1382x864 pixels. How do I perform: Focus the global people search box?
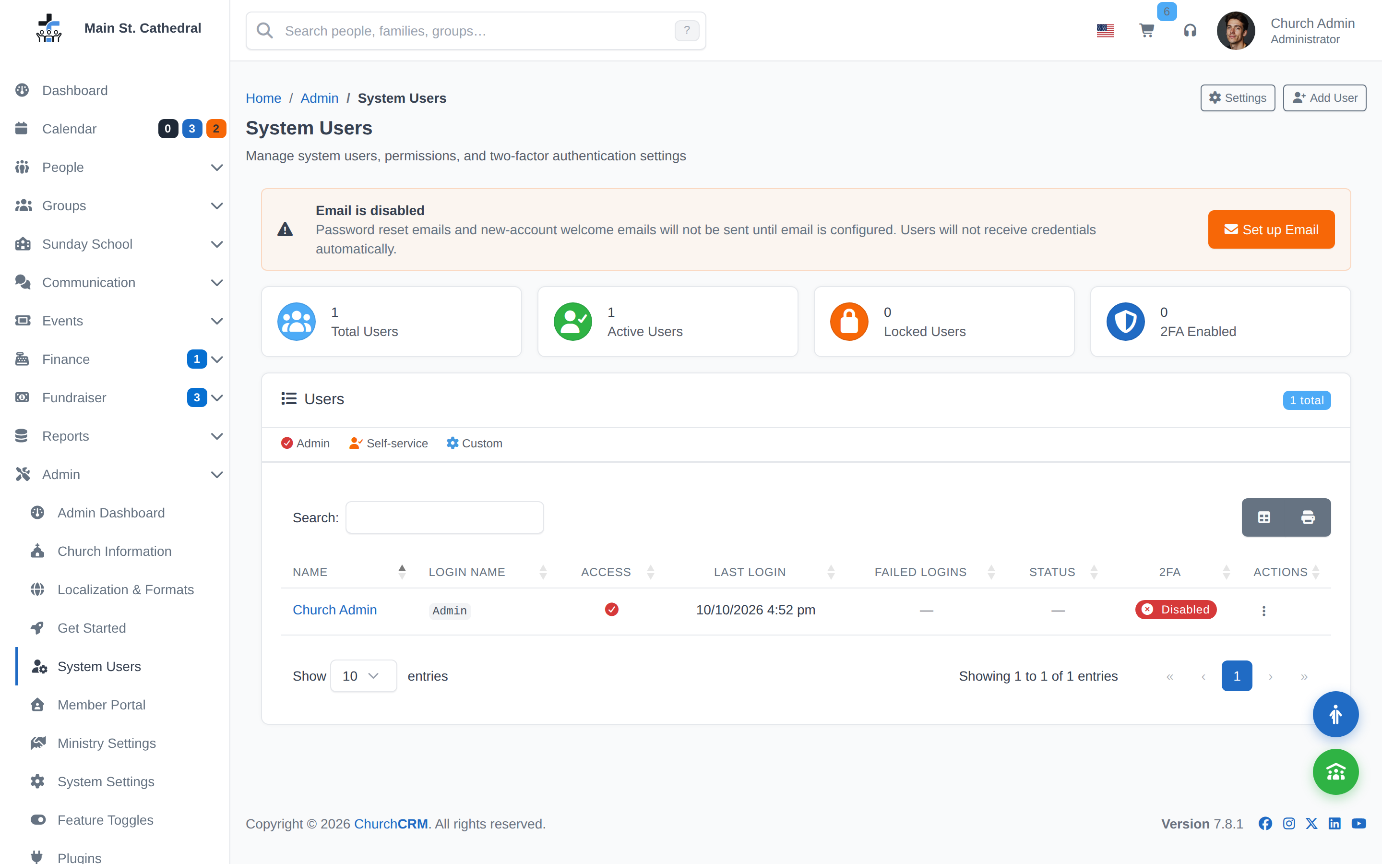476,31
